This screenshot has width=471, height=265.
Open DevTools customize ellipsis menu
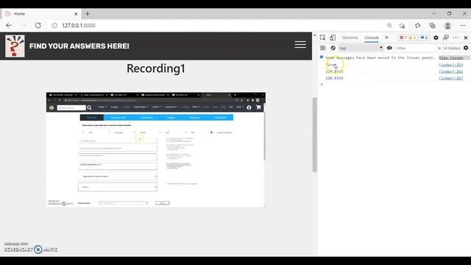point(456,38)
